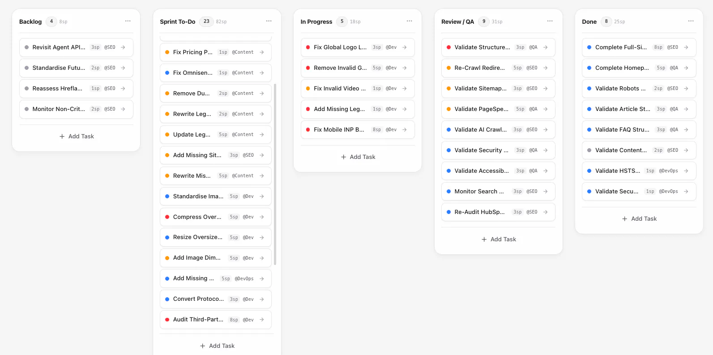Viewport: 713px width, 355px height.
Task: Open the Validate Sitemap... task card
Action: [x=498, y=89]
